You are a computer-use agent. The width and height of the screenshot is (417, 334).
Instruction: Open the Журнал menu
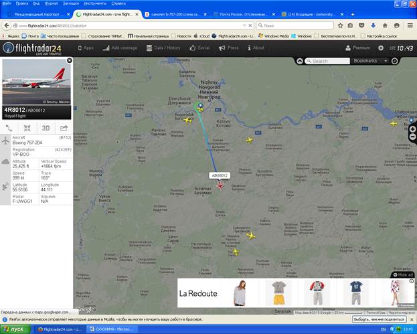tap(50, 3)
